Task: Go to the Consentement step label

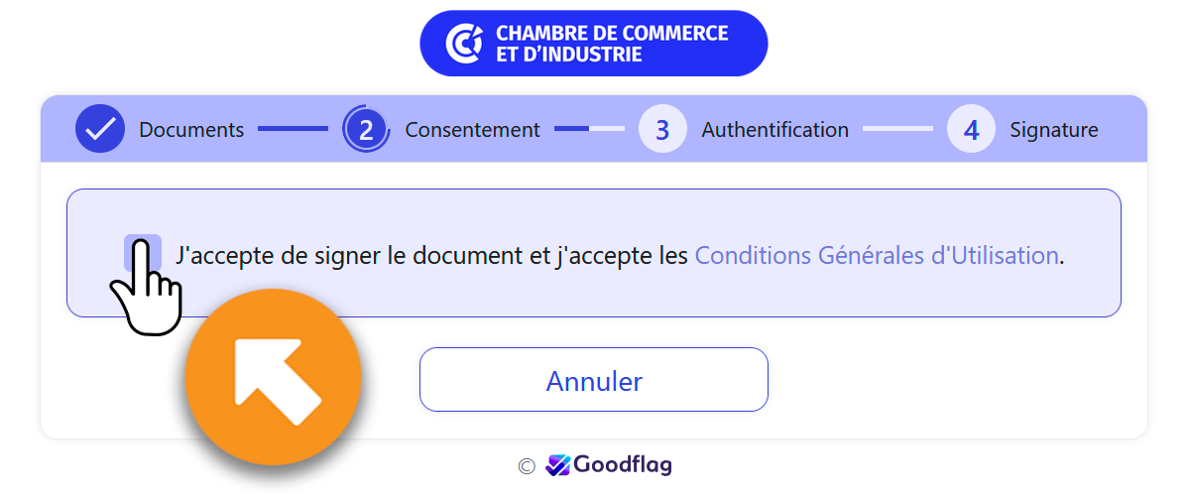Action: 472,130
